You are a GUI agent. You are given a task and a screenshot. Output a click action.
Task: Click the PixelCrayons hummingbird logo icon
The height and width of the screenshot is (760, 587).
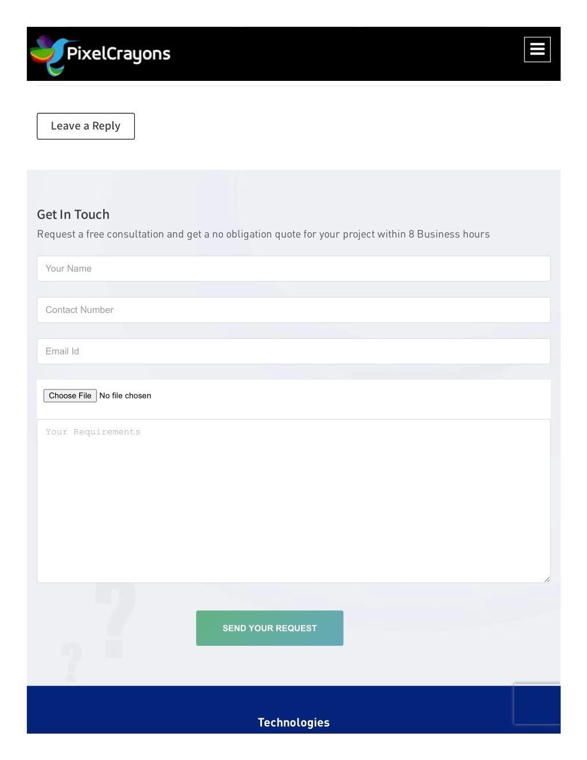coord(48,55)
